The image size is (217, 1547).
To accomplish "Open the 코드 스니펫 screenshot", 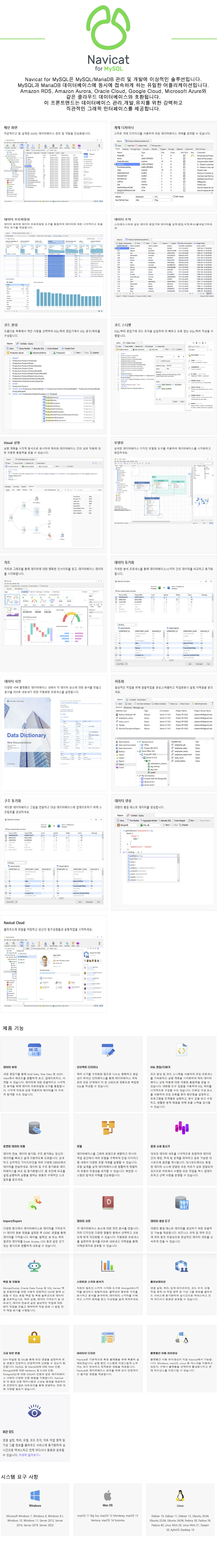I will click(x=164, y=376).
